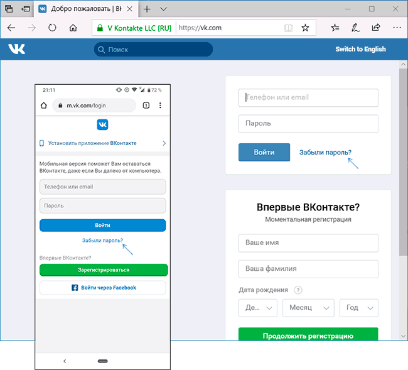Click 'Продолжить регистрацию' button
Screen dimensions: 408x370
click(308, 334)
